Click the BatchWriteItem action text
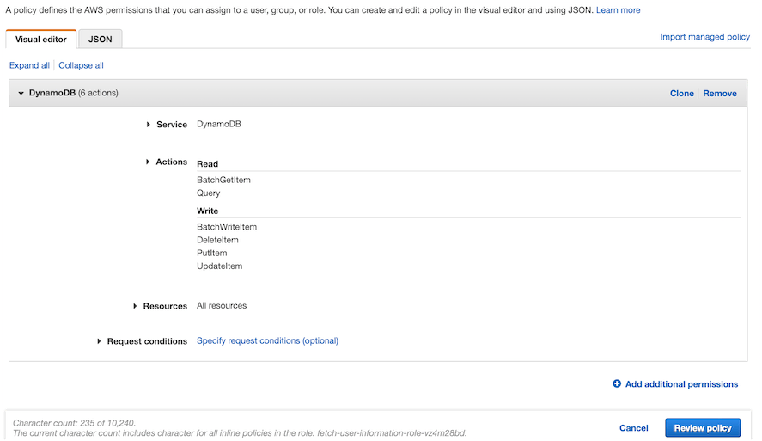The height and width of the screenshot is (441, 762). click(x=227, y=227)
